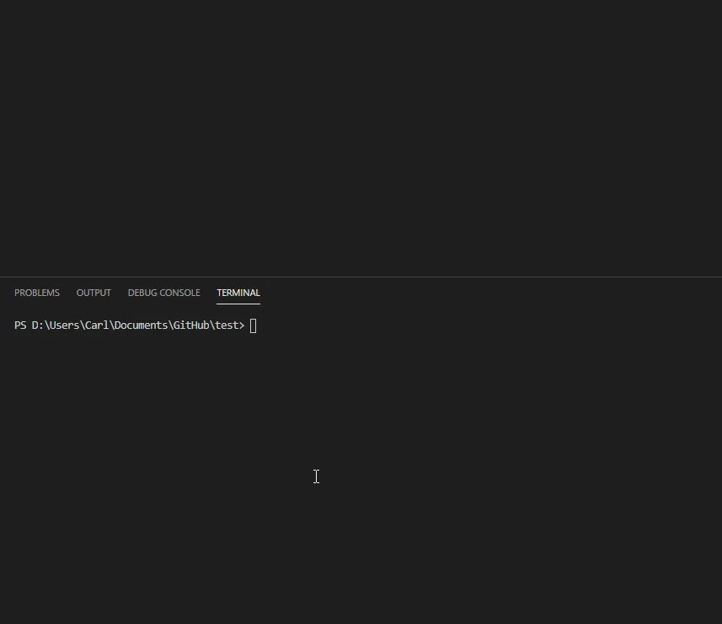722x624 pixels.
Task: Open the OUTPUT panel tab
Action: pos(93,293)
